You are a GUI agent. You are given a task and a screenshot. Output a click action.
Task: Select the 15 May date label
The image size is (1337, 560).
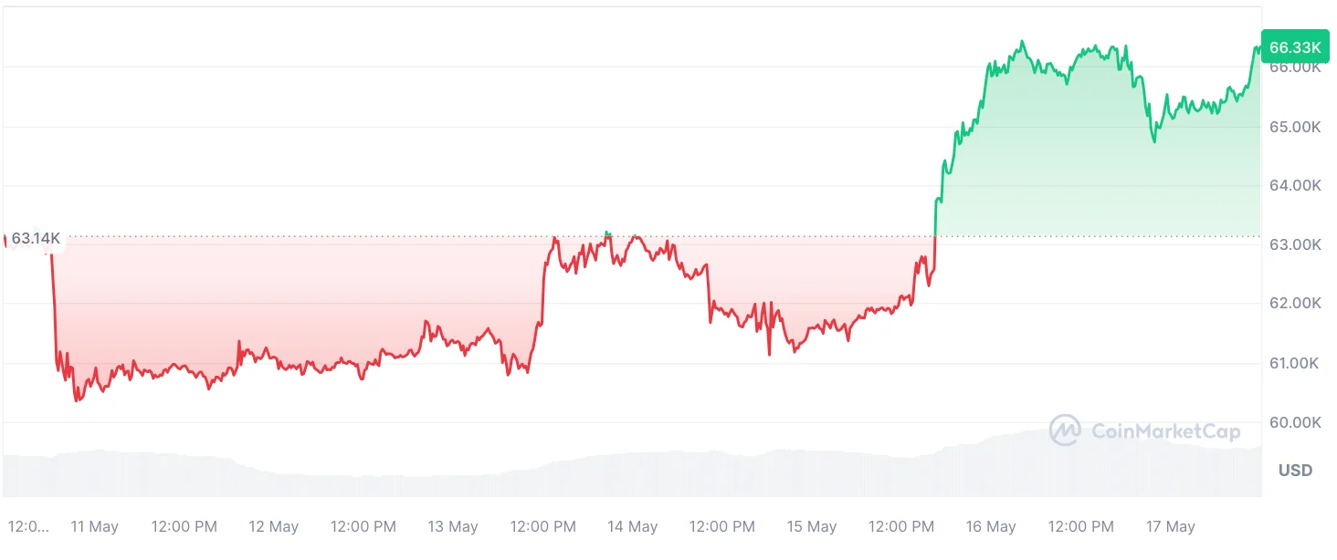point(811,527)
